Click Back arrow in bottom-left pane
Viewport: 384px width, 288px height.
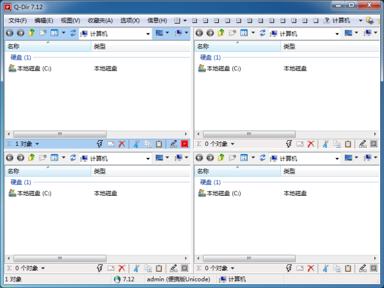pos(10,158)
